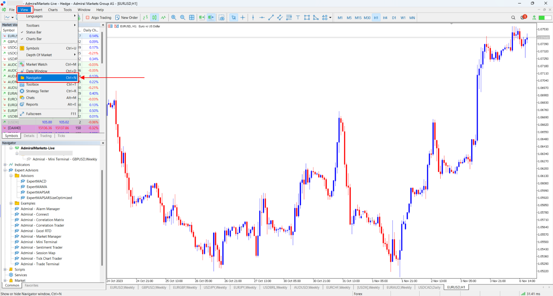553x296 pixels.
Task: Collapse the Advisors folder node
Action: (x=11, y=176)
